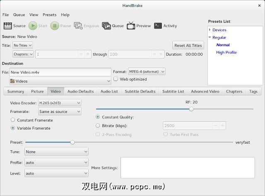Open the Title dropdown showing No Titles

point(23,45)
